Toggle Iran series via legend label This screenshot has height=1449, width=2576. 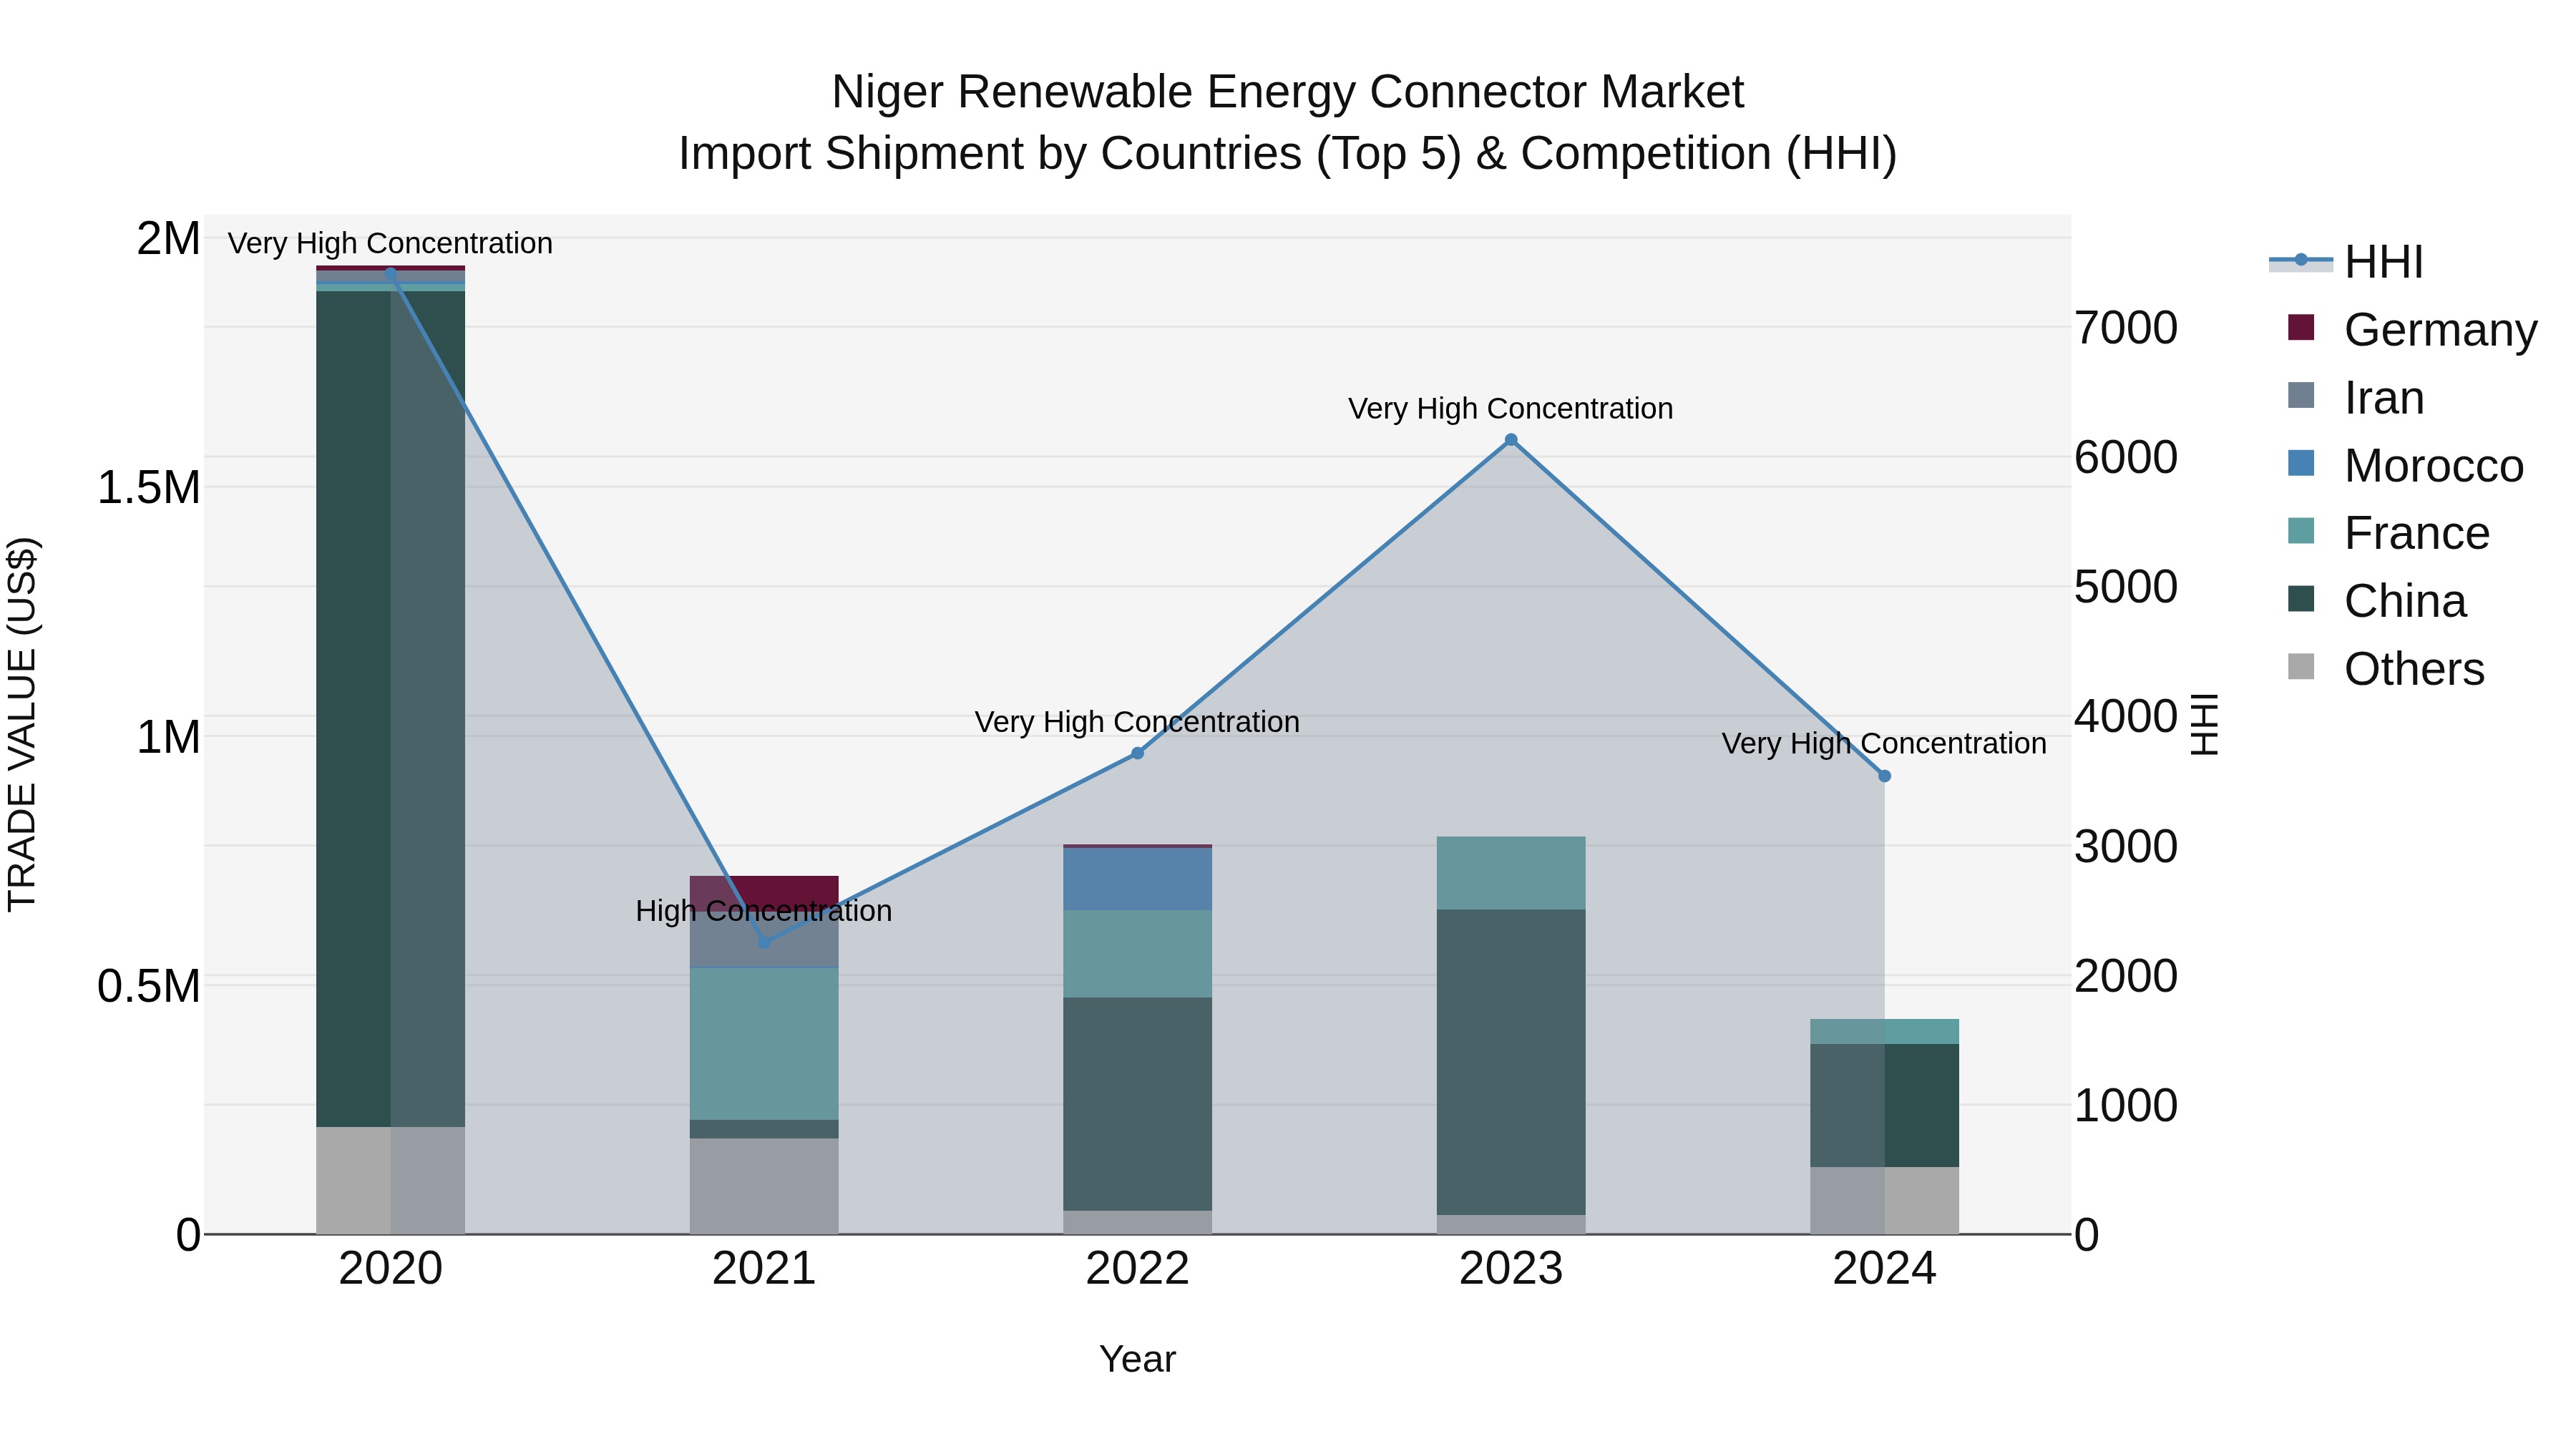click(2385, 398)
